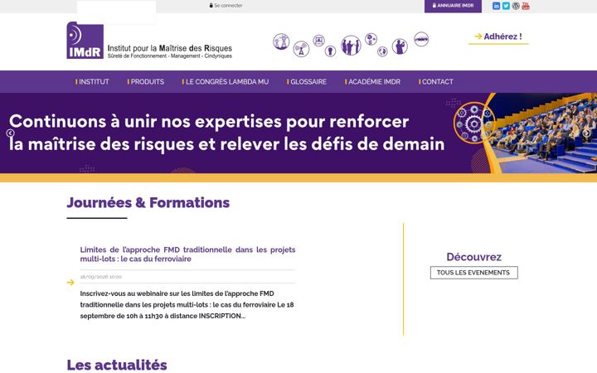
Task: Open the Académie IMdR menu
Action: coord(373,82)
